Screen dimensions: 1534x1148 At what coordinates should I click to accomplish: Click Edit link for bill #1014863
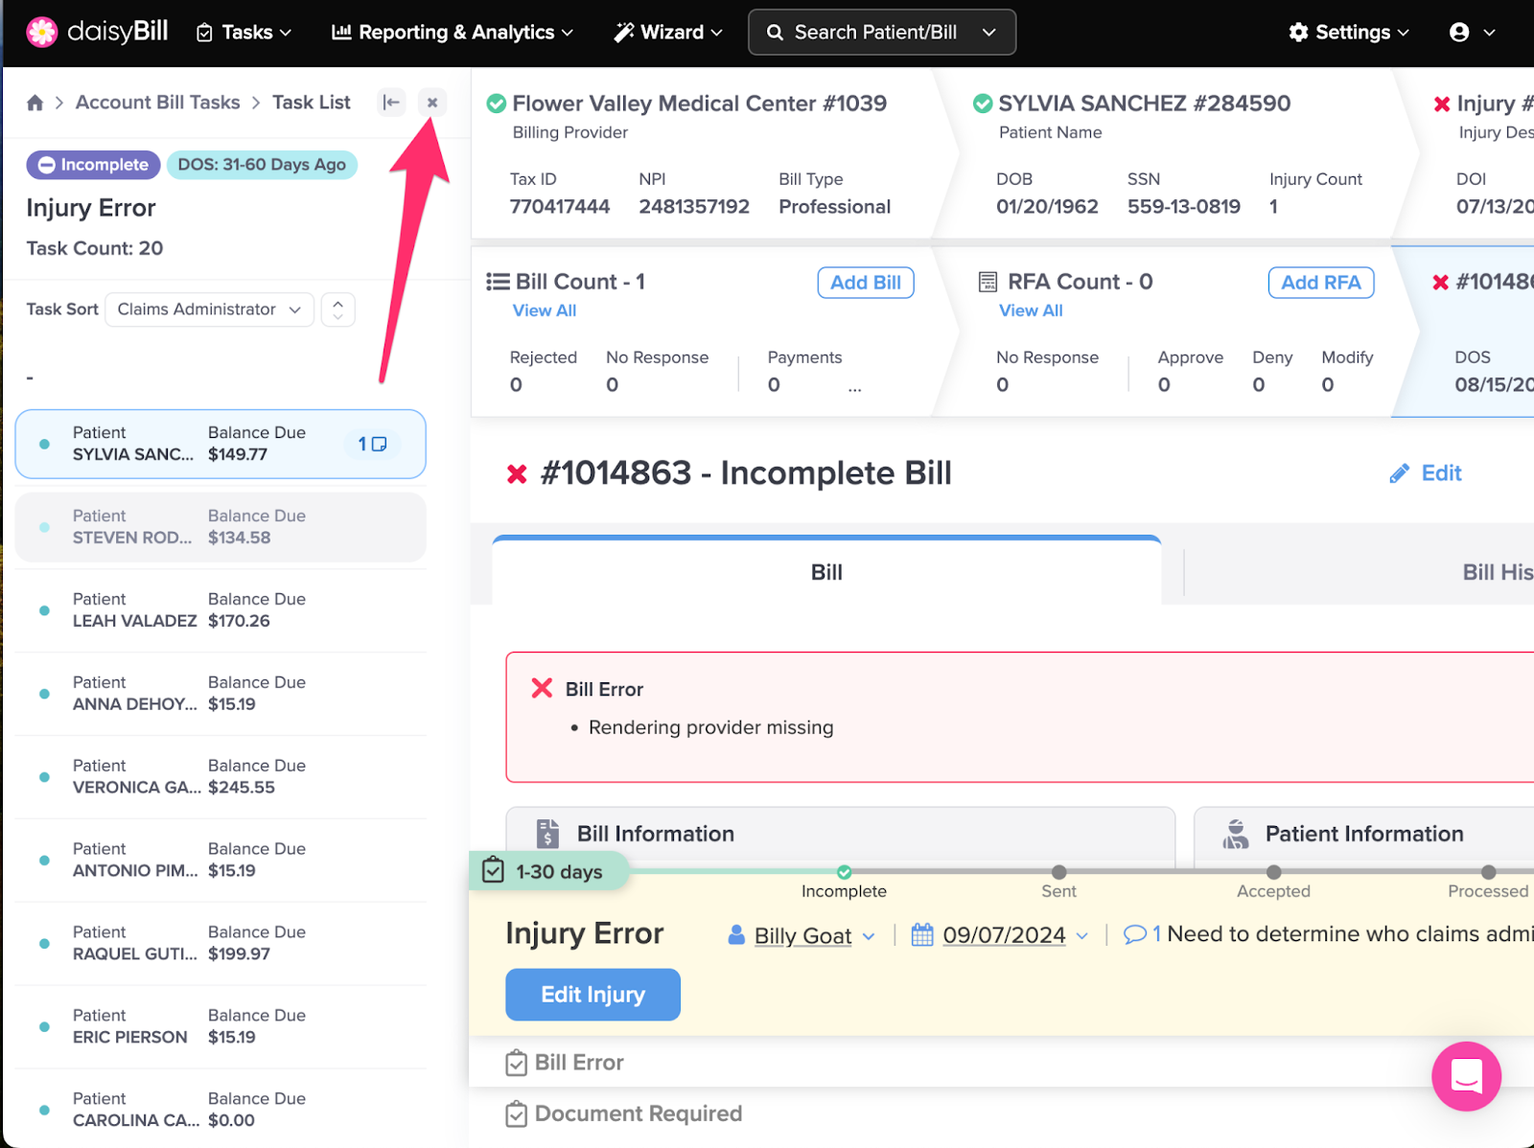tap(1426, 473)
